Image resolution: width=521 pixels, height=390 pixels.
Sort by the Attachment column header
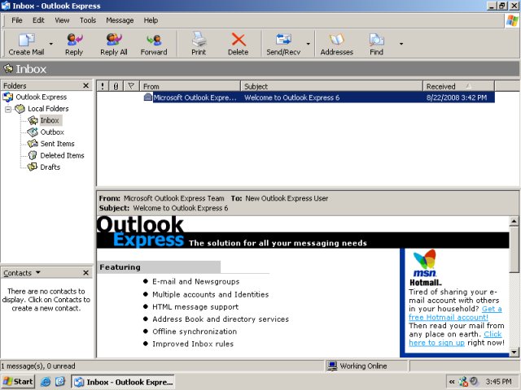click(116, 86)
